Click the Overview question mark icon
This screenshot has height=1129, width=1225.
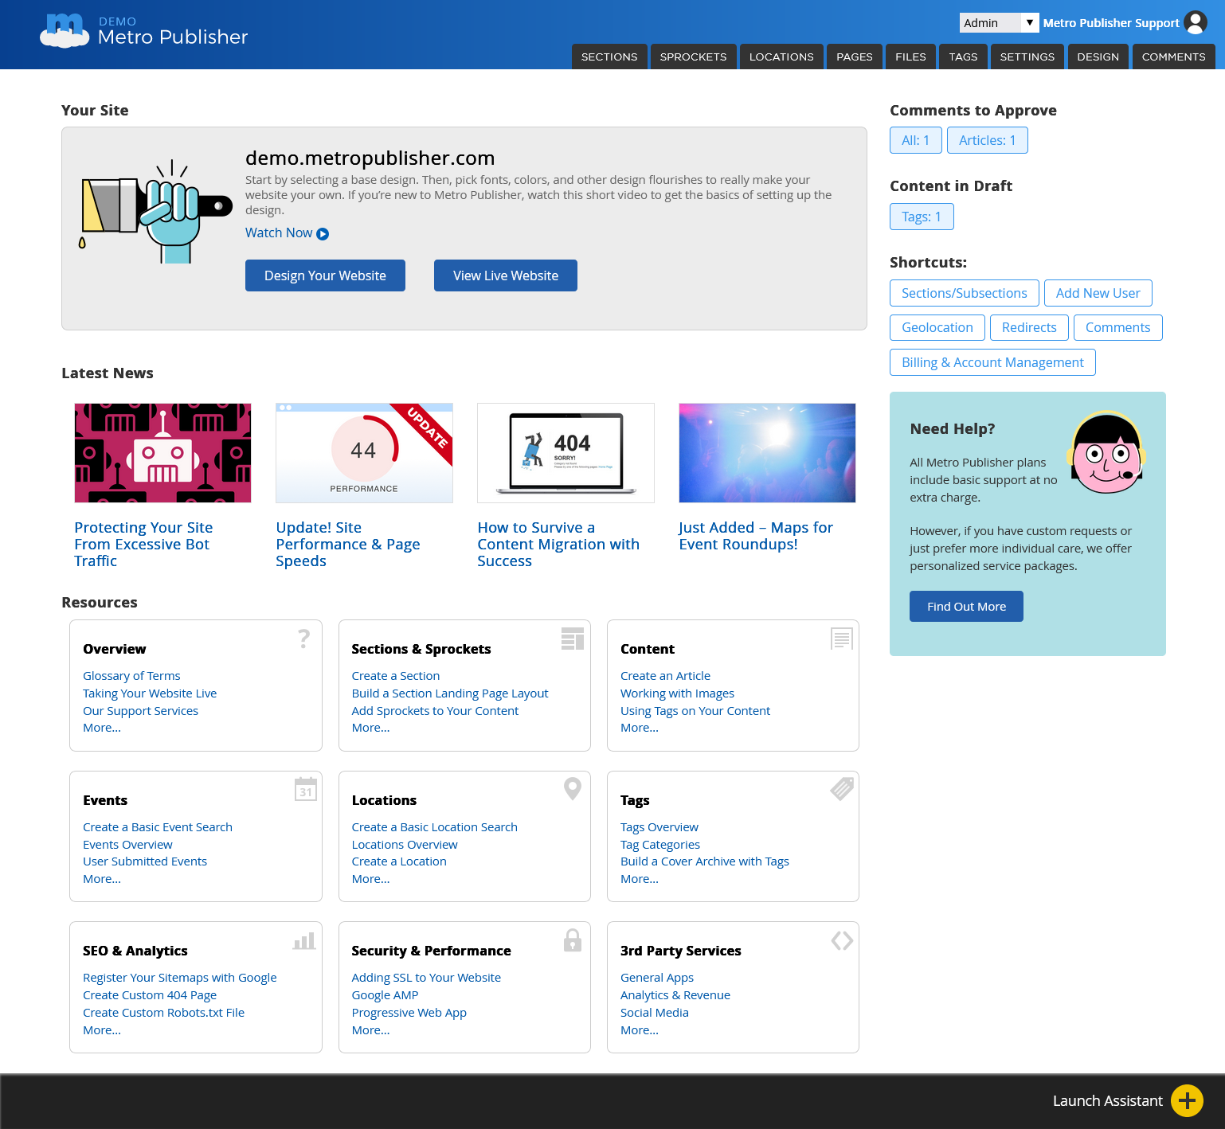click(304, 638)
